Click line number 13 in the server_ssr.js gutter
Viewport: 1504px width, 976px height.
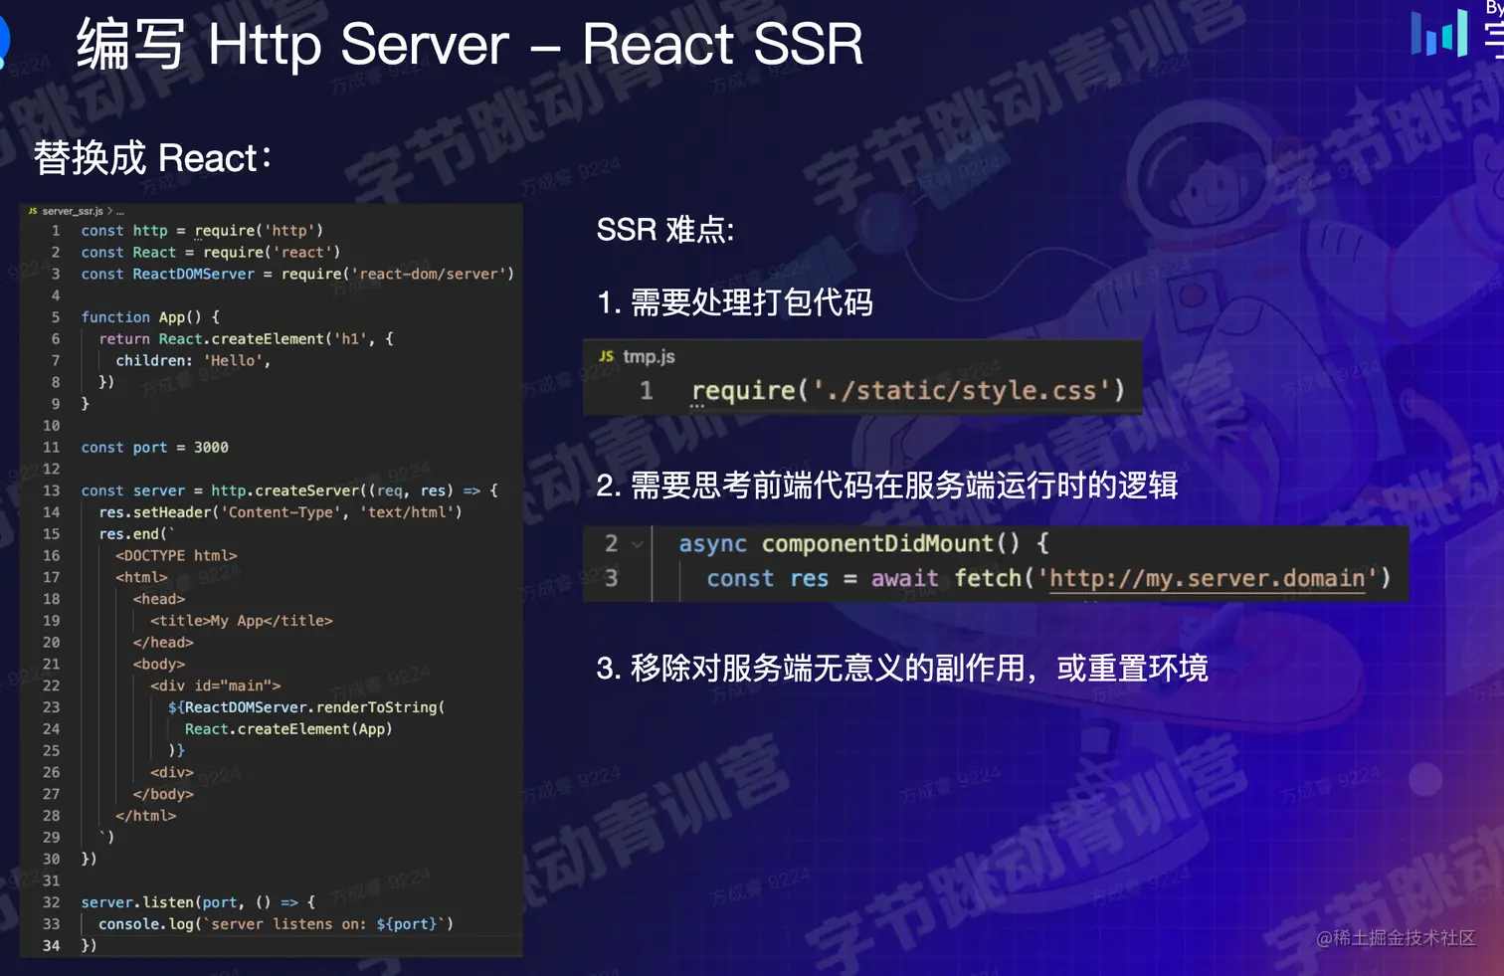[51, 490]
